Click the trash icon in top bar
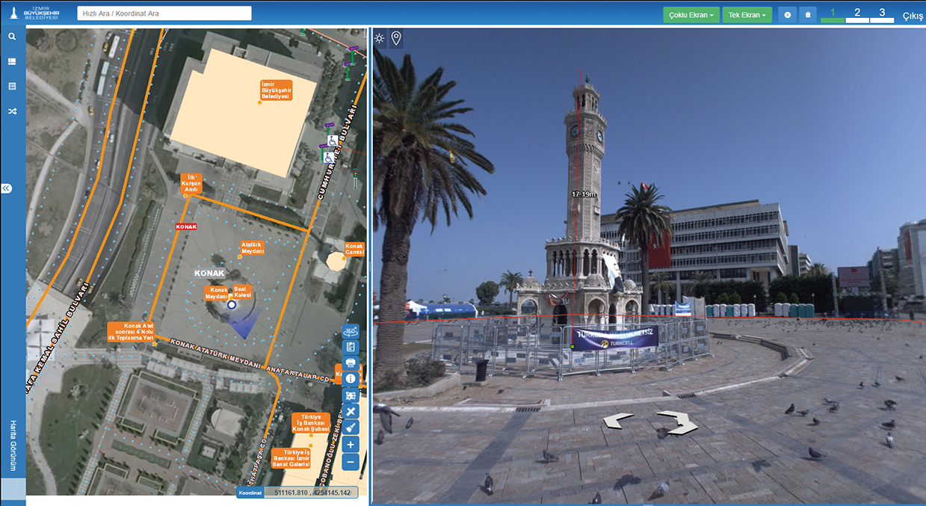Screen dimensions: 926x506 pos(807,15)
